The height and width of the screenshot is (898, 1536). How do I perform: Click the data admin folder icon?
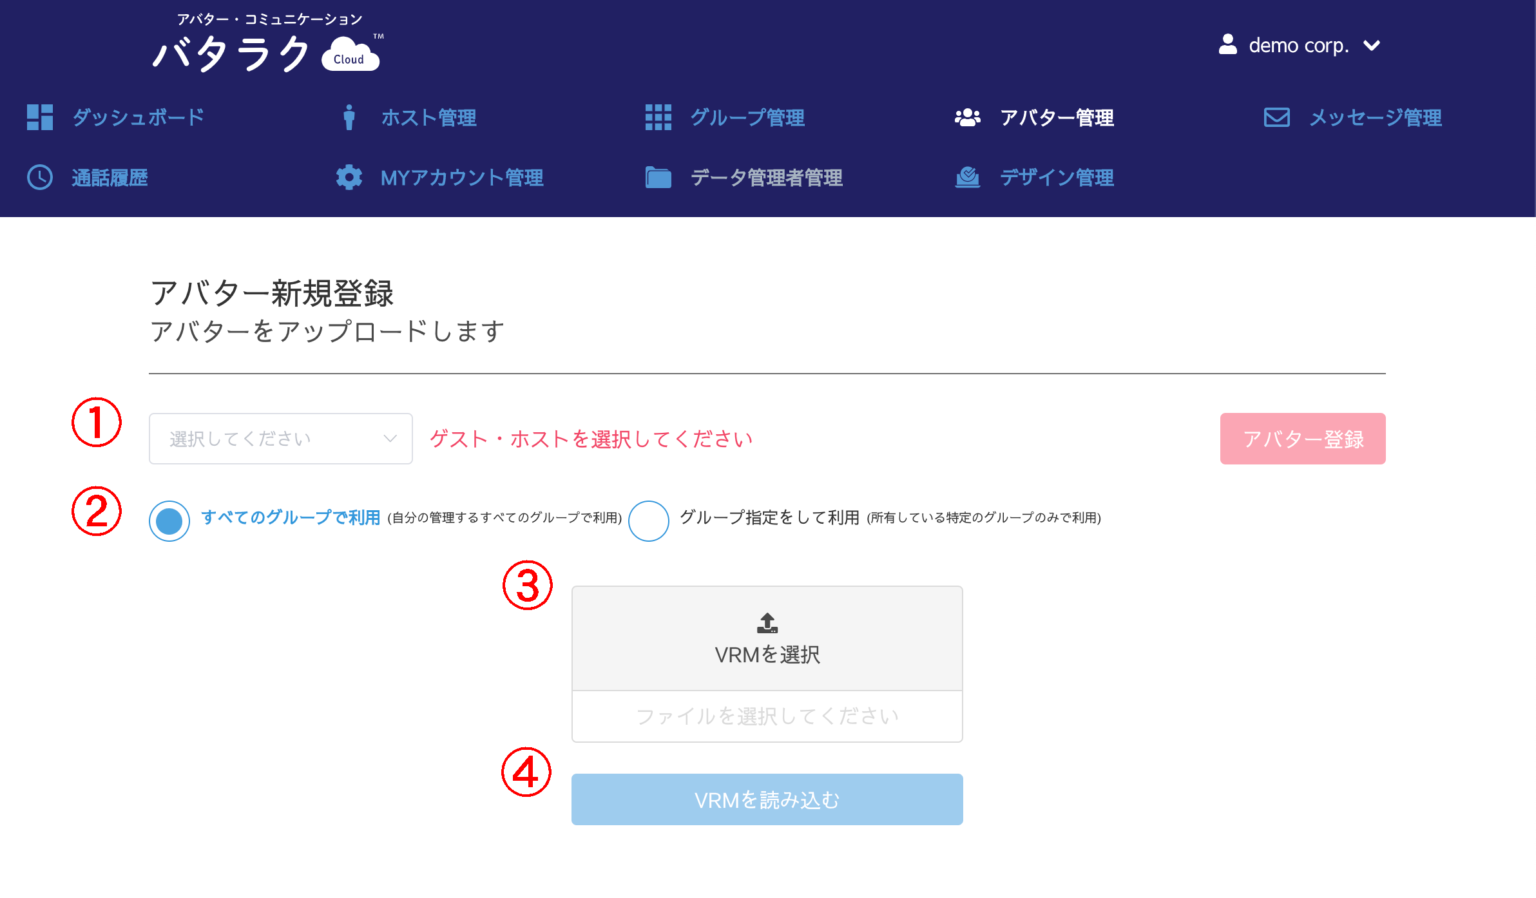pos(658,177)
